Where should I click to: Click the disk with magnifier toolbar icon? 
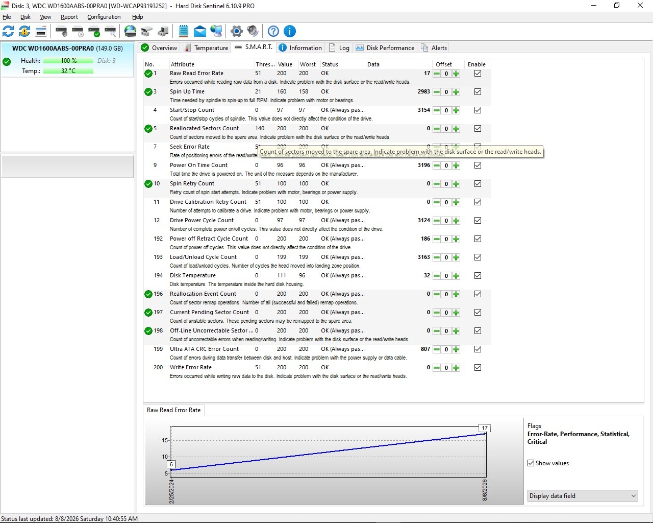tap(110, 31)
